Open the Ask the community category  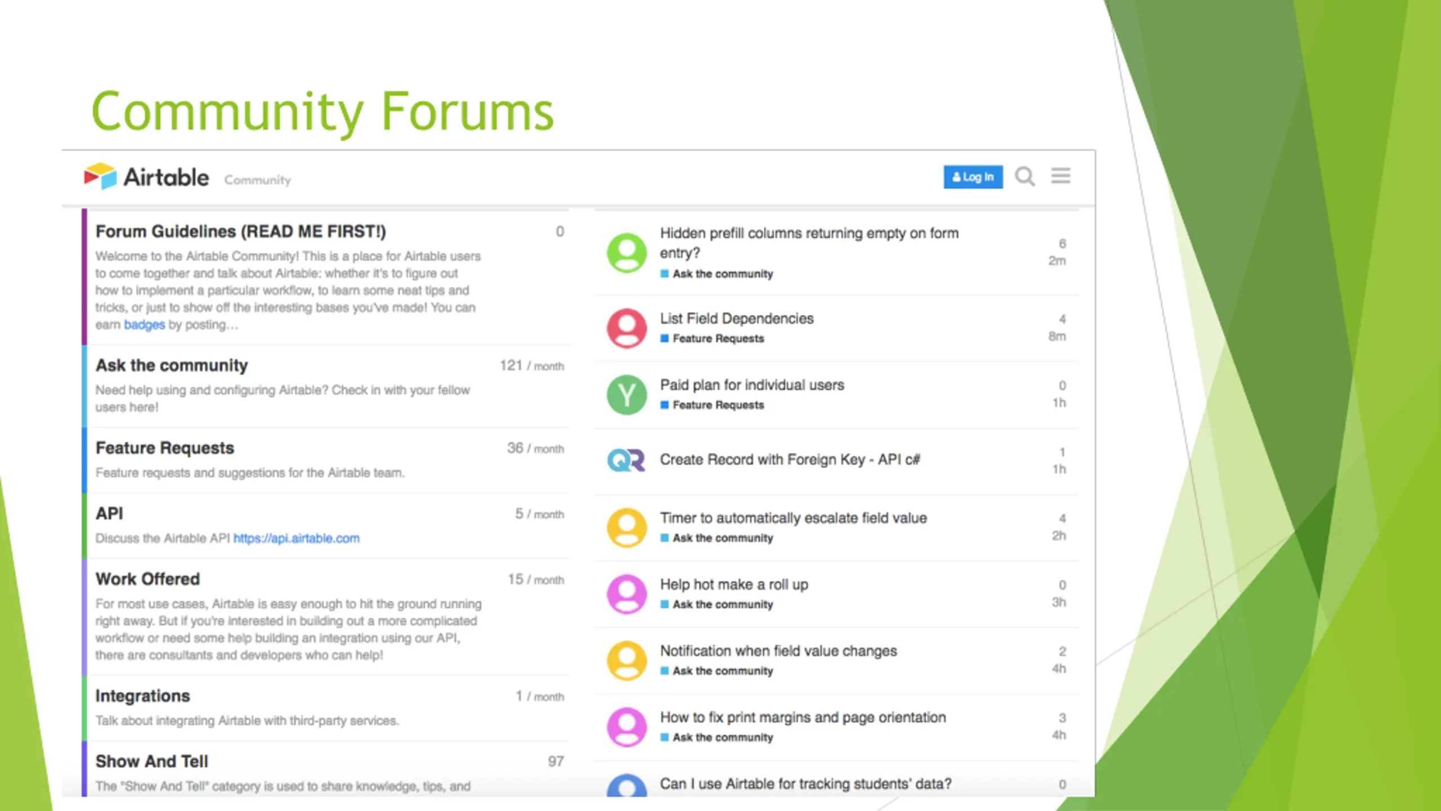(x=171, y=366)
